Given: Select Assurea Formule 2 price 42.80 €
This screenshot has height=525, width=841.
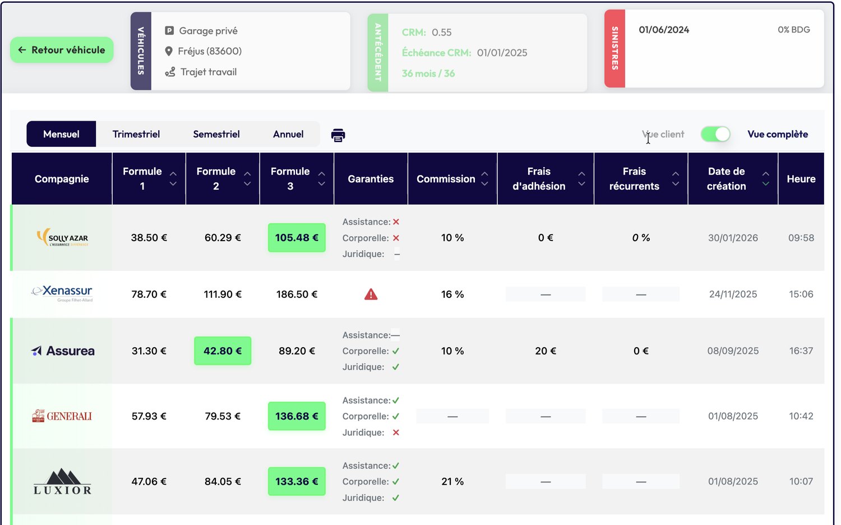Looking at the screenshot, I should [223, 351].
